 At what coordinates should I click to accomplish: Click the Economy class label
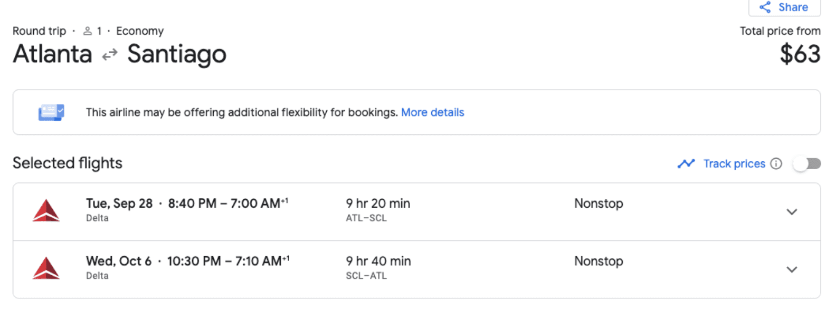pyautogui.click(x=140, y=31)
